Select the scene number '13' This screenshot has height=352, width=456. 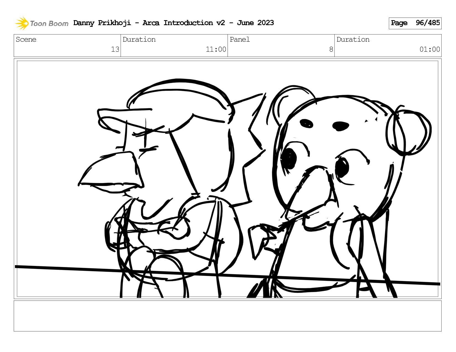[x=115, y=49]
